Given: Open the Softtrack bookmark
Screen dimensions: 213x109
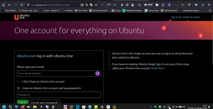Looking at the screenshot, I should point(68,10).
